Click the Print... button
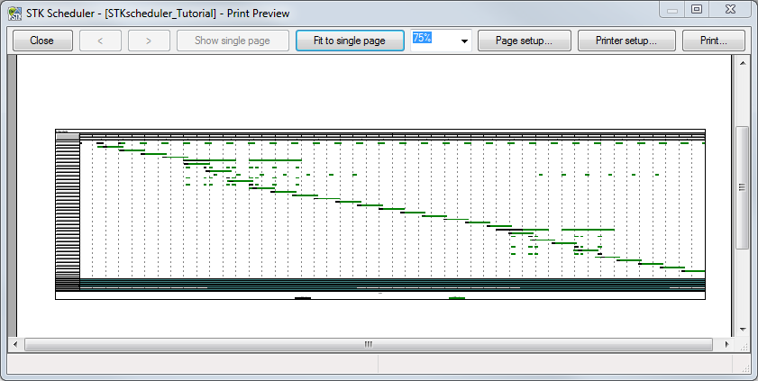The width and height of the screenshot is (758, 381). click(714, 41)
